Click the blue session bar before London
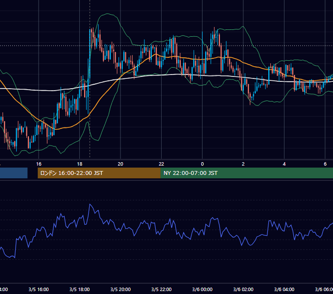The image size is (333, 294). [14, 173]
